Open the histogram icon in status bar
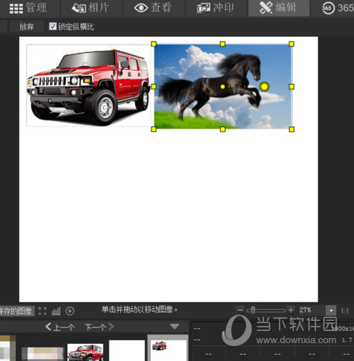The height and width of the screenshot is (361, 354). tap(56, 311)
